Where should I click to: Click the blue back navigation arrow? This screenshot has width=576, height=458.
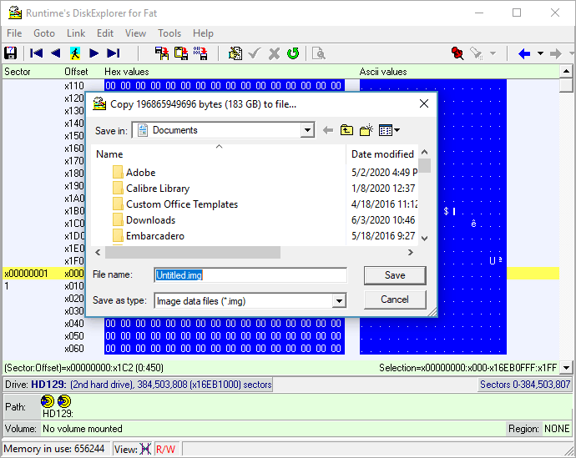524,53
